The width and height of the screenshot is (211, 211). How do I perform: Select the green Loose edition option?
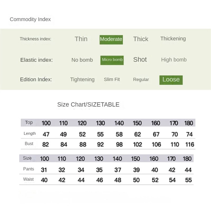171,80
